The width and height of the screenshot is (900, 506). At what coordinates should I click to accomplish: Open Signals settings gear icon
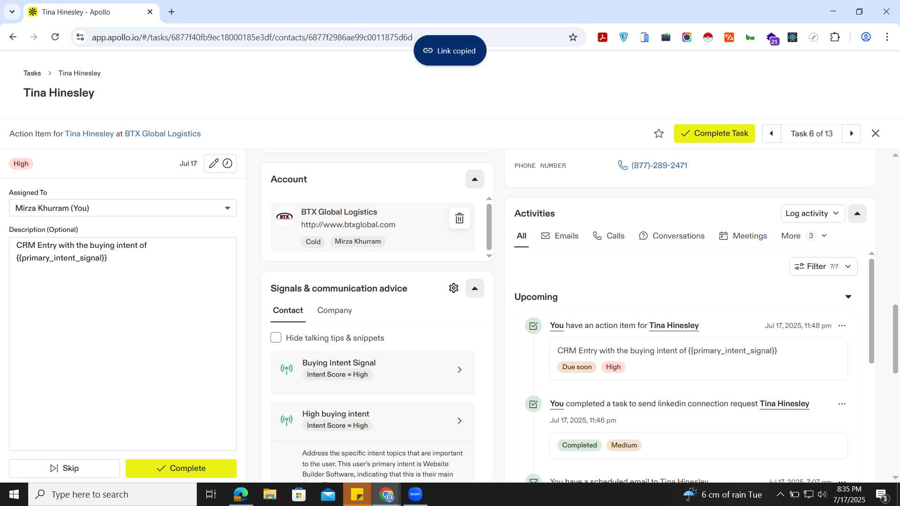pyautogui.click(x=453, y=288)
